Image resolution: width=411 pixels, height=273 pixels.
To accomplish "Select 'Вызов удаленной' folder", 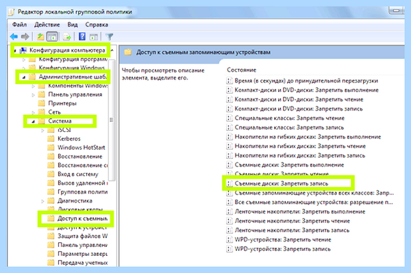I will [x=83, y=183].
